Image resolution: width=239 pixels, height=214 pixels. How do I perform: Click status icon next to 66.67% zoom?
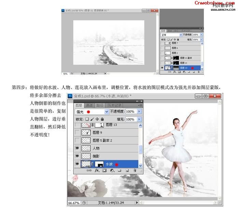[84, 203]
